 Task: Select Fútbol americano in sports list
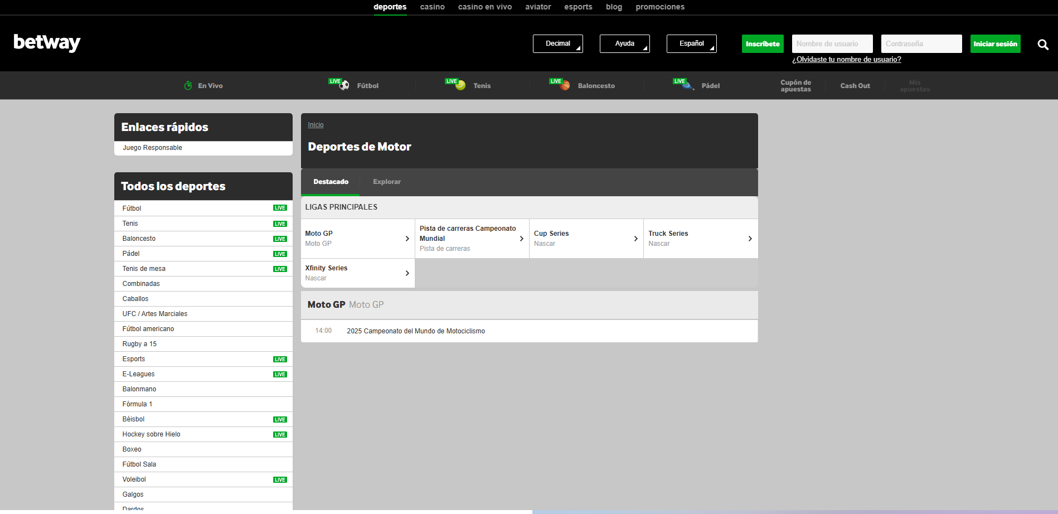(203, 329)
